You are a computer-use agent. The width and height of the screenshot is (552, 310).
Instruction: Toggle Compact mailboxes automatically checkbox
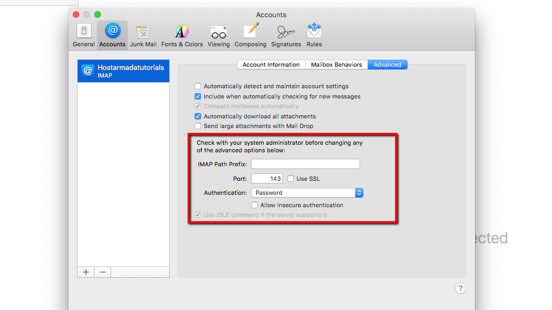198,106
